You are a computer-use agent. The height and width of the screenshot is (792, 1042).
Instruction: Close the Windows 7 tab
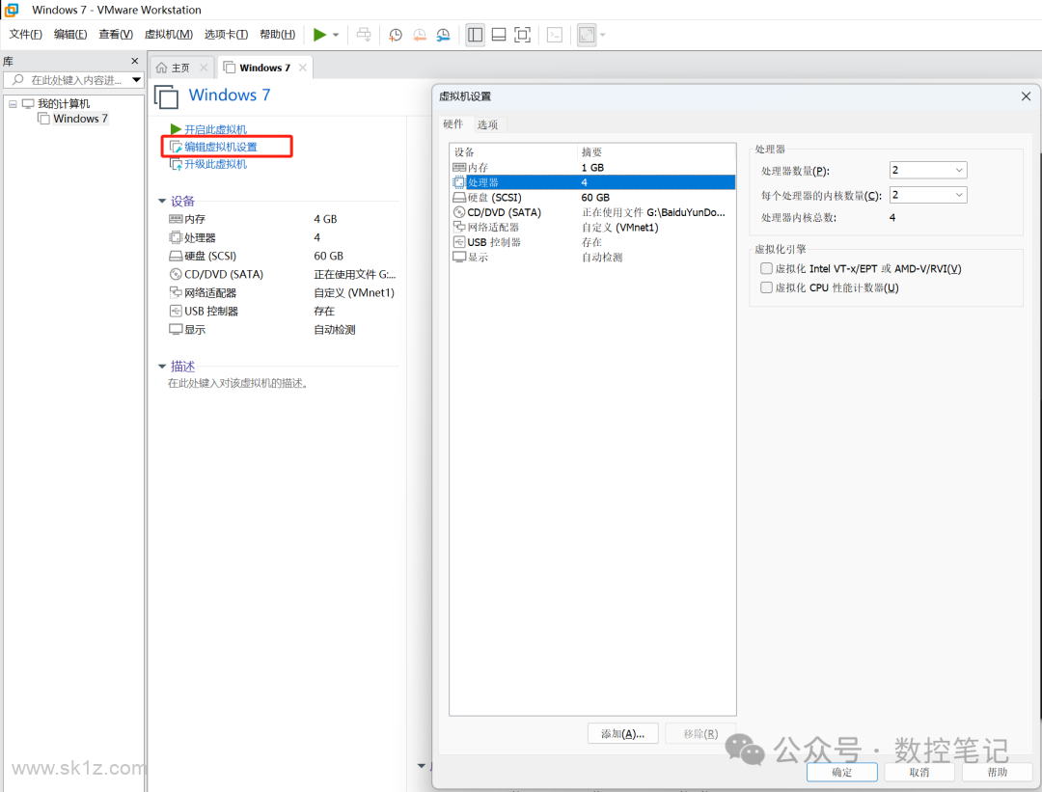(x=303, y=68)
